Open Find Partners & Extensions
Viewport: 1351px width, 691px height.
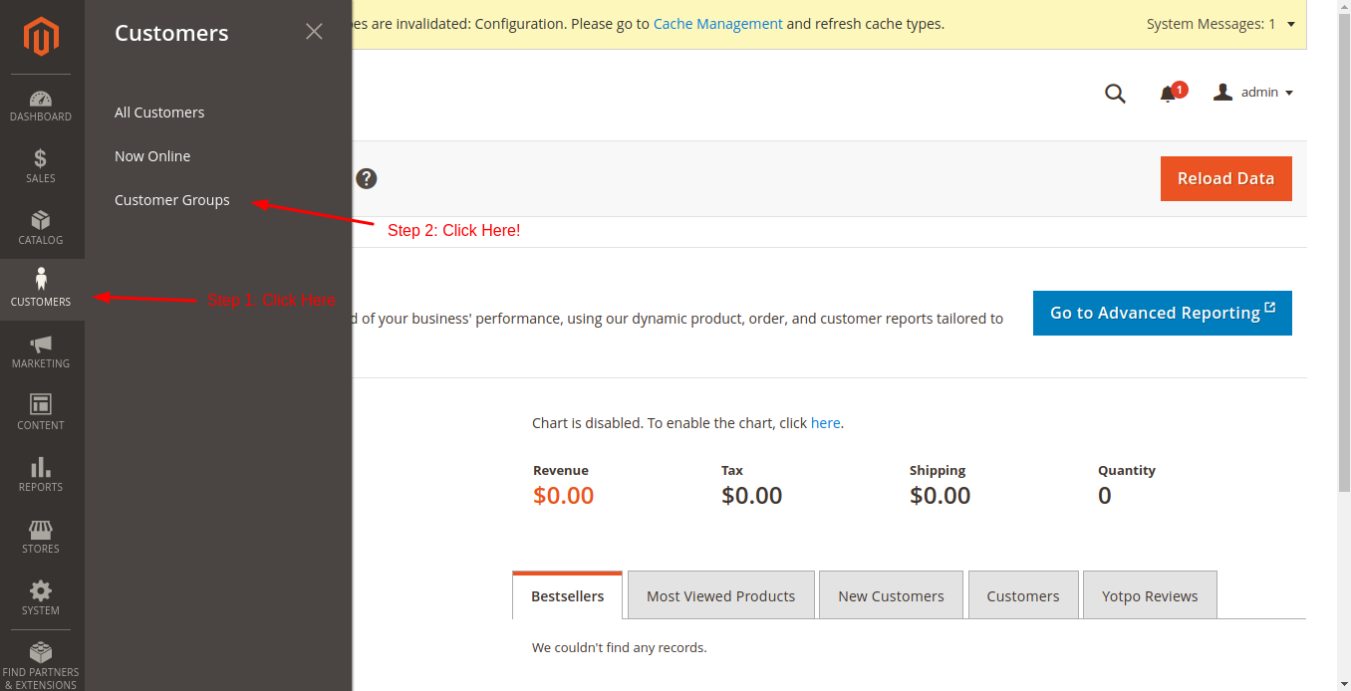[x=41, y=665]
